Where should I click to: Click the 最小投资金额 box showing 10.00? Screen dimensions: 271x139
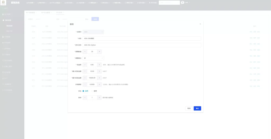point(92,71)
